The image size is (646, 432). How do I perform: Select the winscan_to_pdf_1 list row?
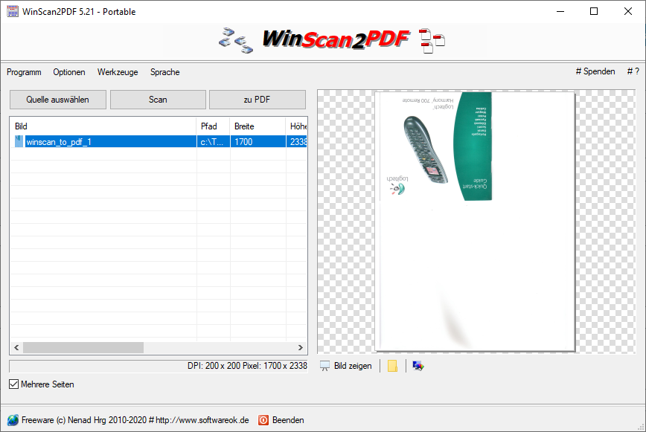159,141
